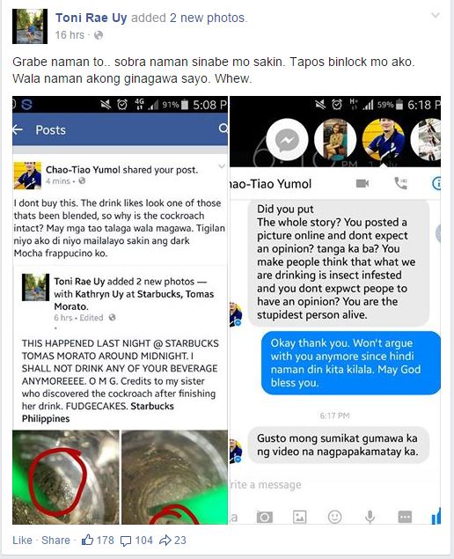Open more options ellipsis in message toolbar

(405, 517)
